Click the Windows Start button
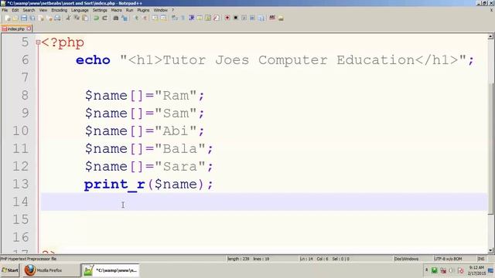Screen dimensions: 495x278 (x=10, y=270)
